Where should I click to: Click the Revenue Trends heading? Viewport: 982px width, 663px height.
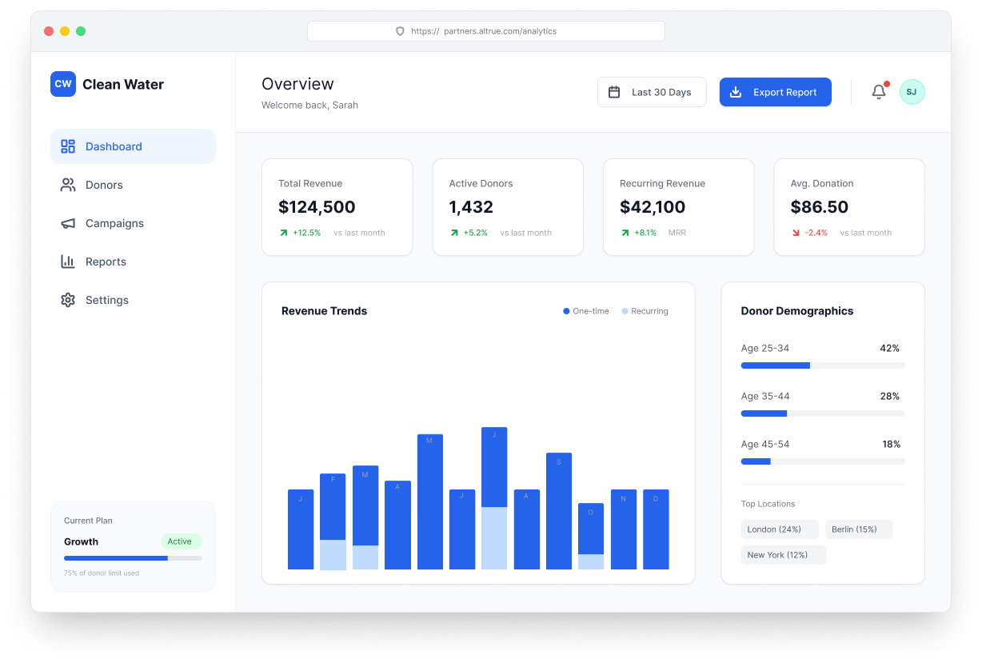click(325, 311)
